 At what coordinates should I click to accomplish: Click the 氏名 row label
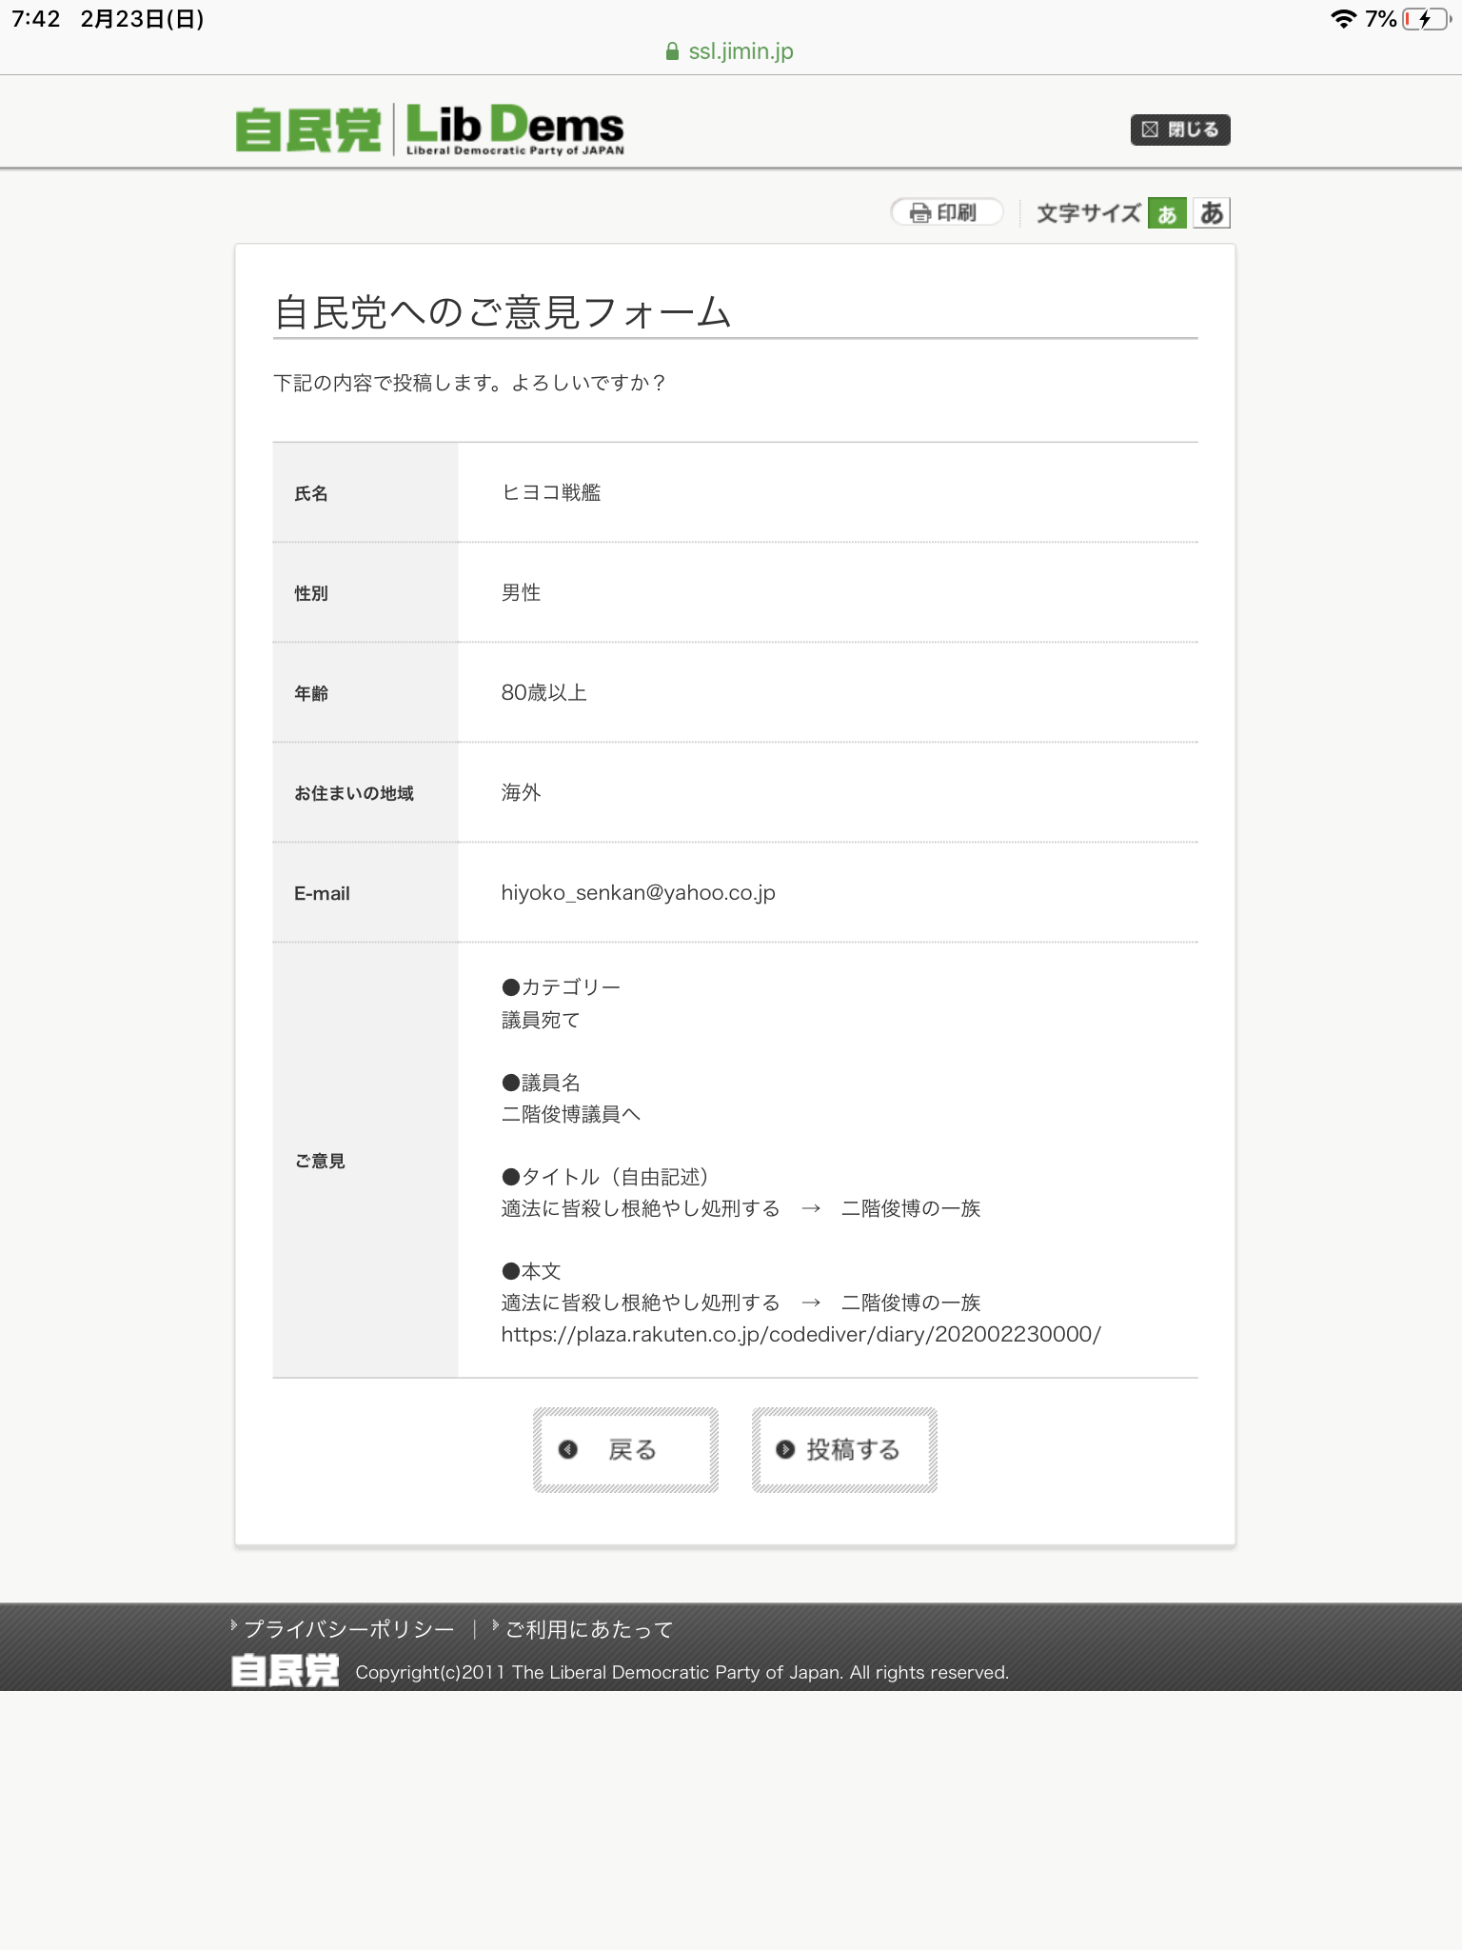click(x=311, y=493)
